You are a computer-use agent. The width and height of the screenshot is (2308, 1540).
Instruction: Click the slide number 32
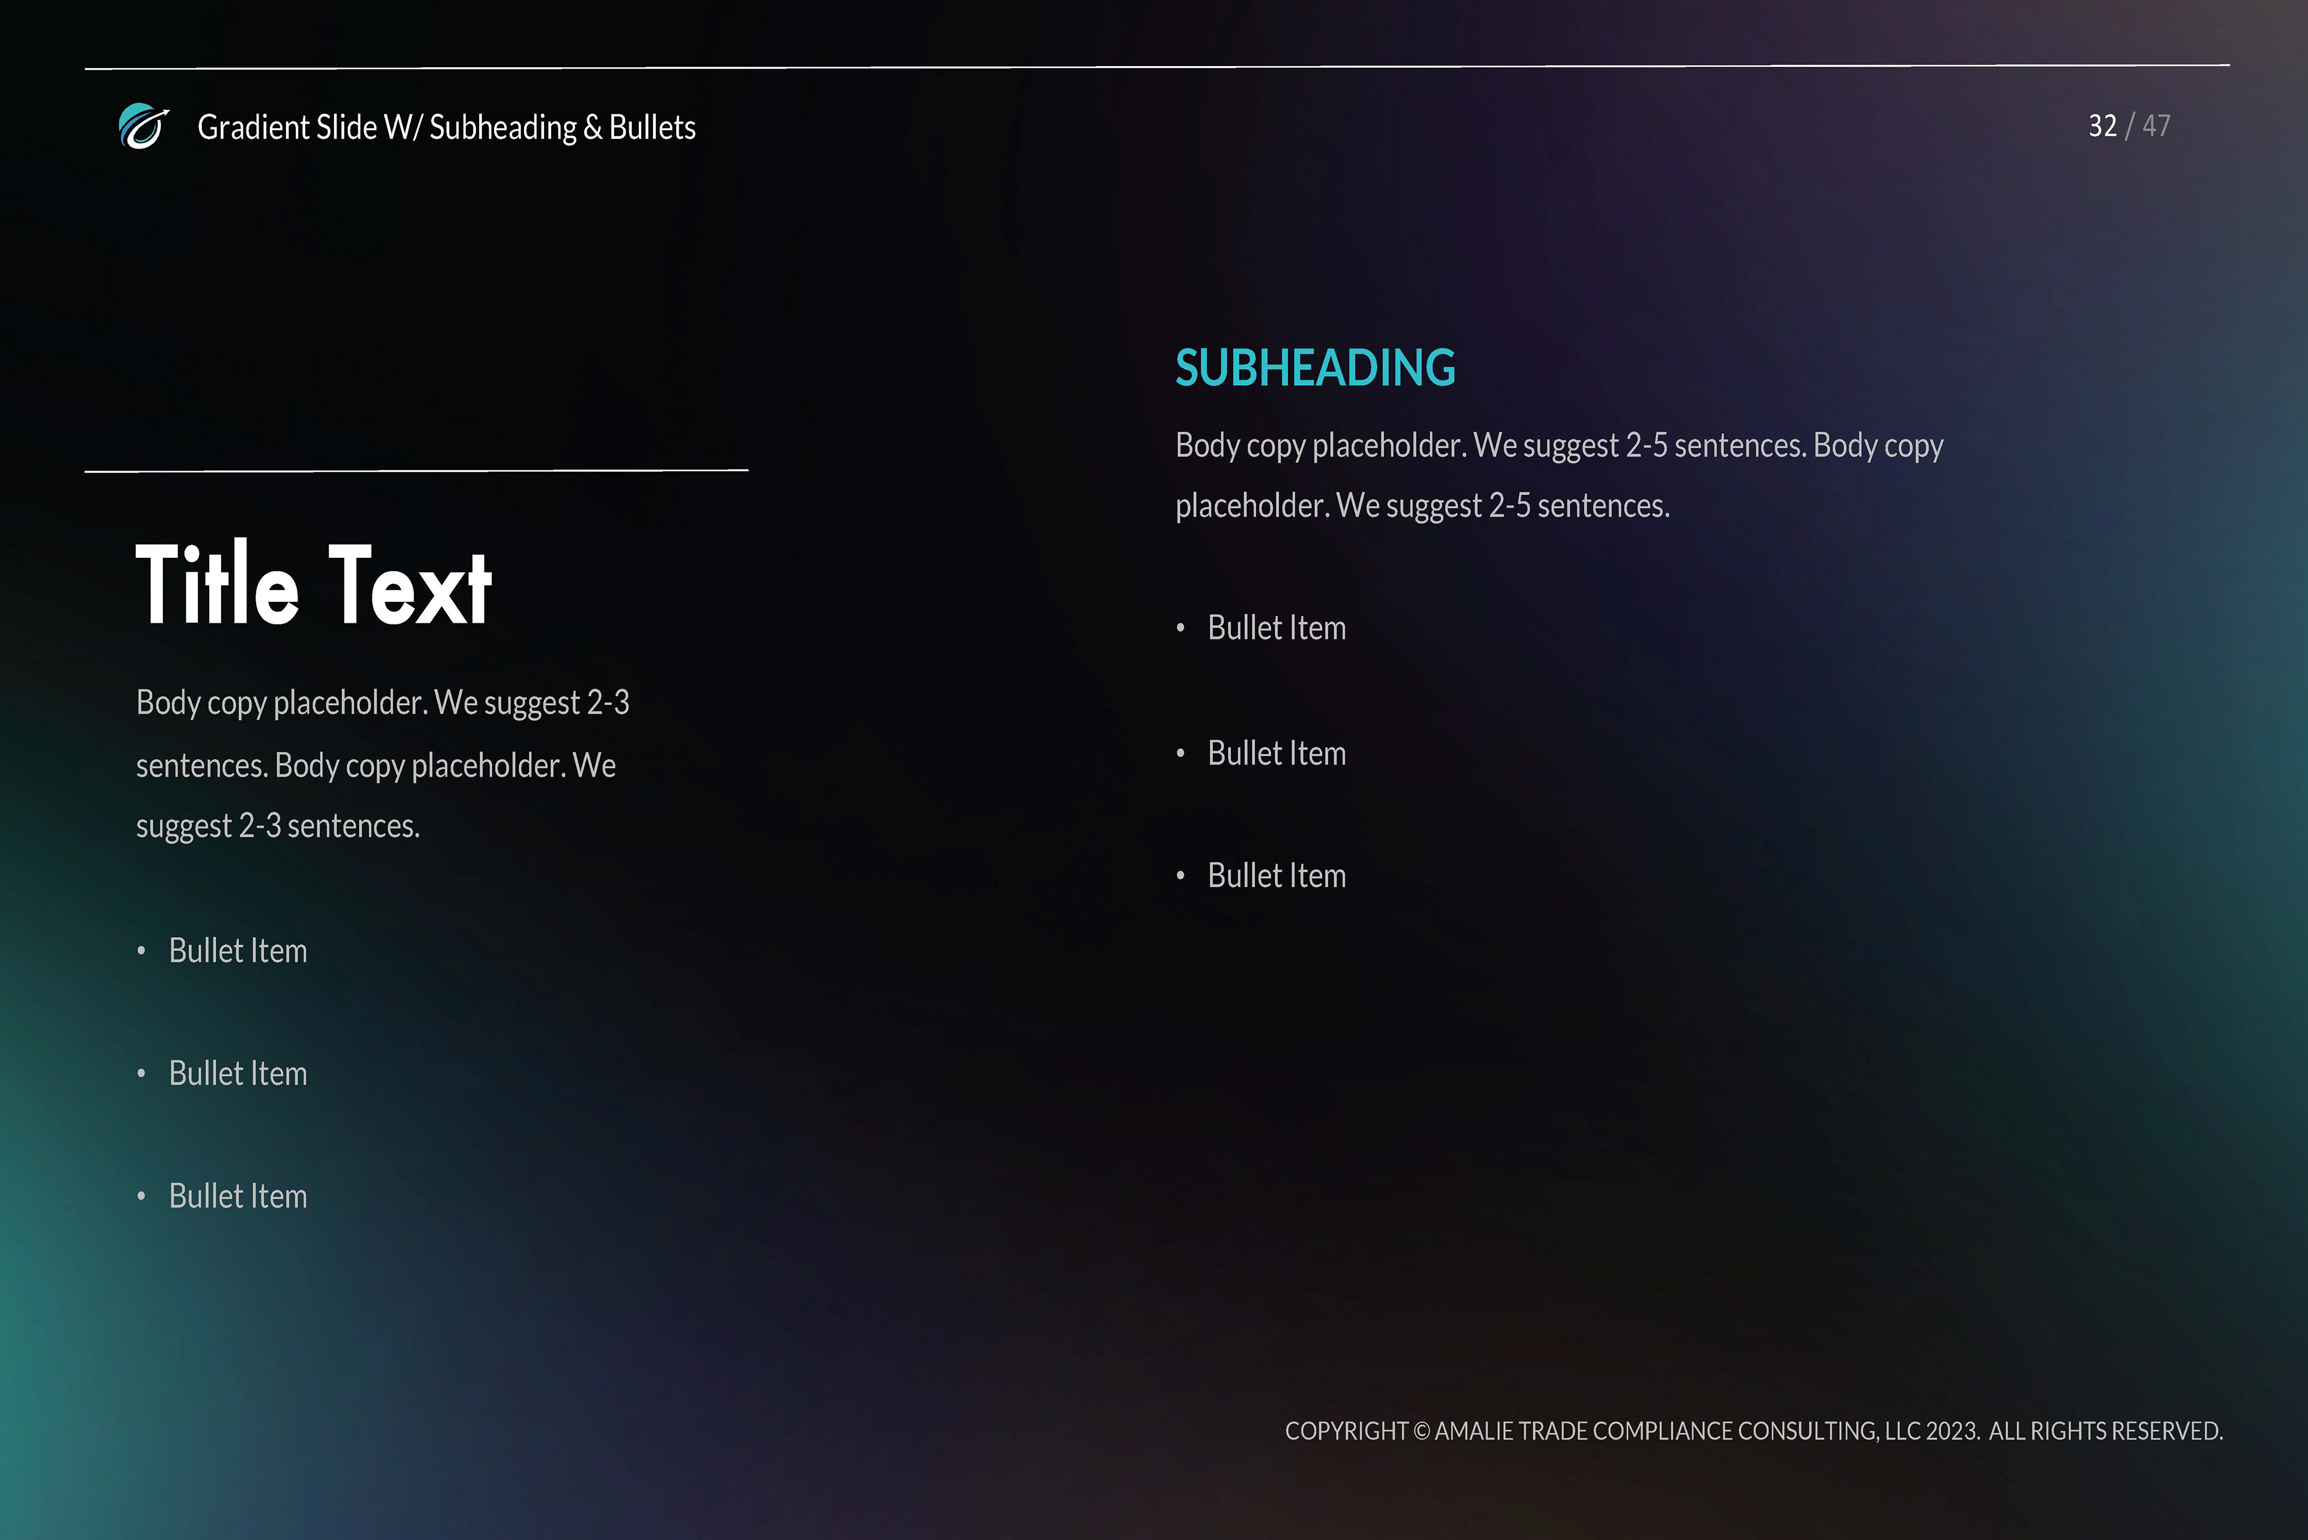(2102, 126)
